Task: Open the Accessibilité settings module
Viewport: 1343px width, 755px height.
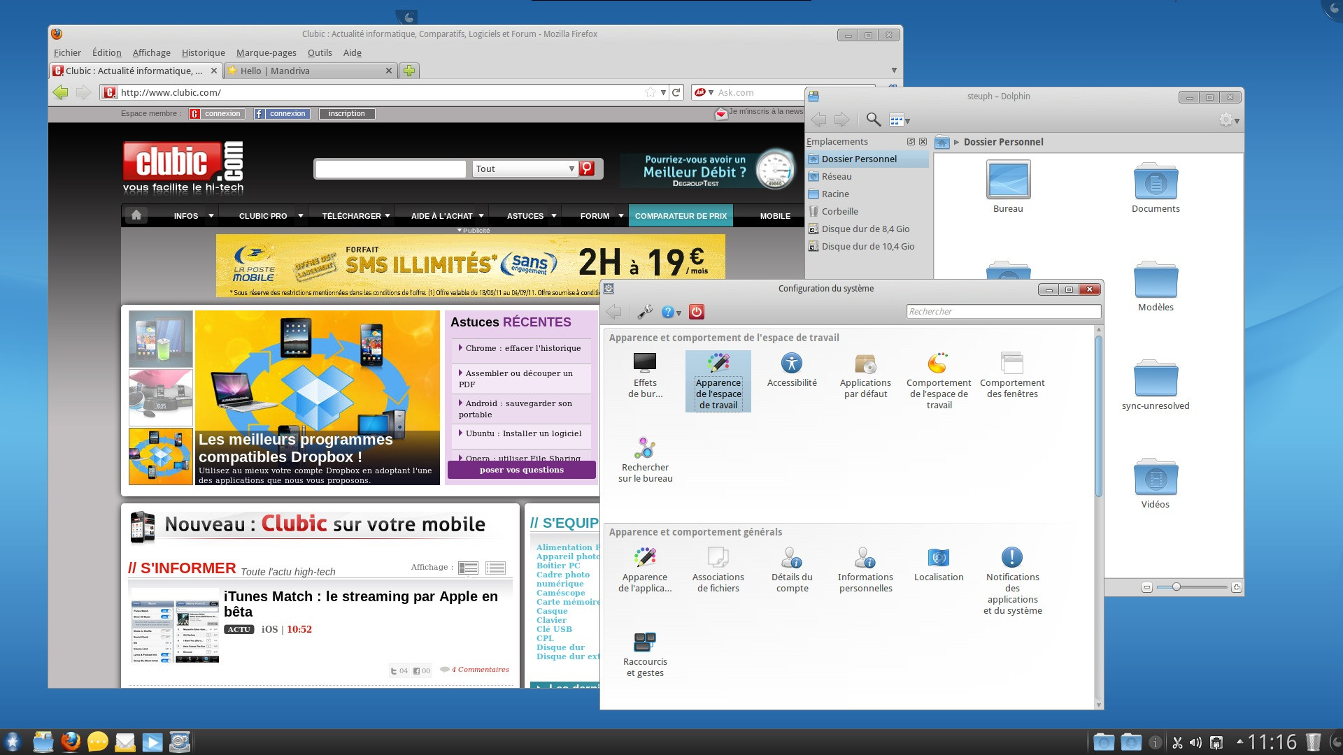Action: click(790, 371)
